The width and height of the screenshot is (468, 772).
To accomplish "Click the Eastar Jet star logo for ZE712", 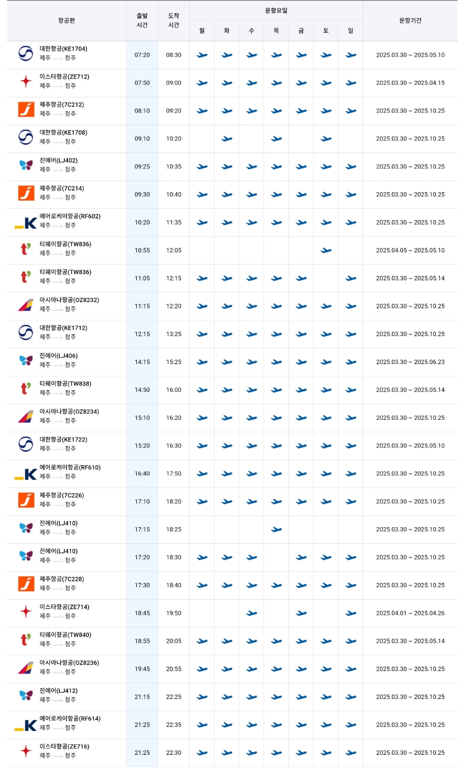I will [x=25, y=81].
